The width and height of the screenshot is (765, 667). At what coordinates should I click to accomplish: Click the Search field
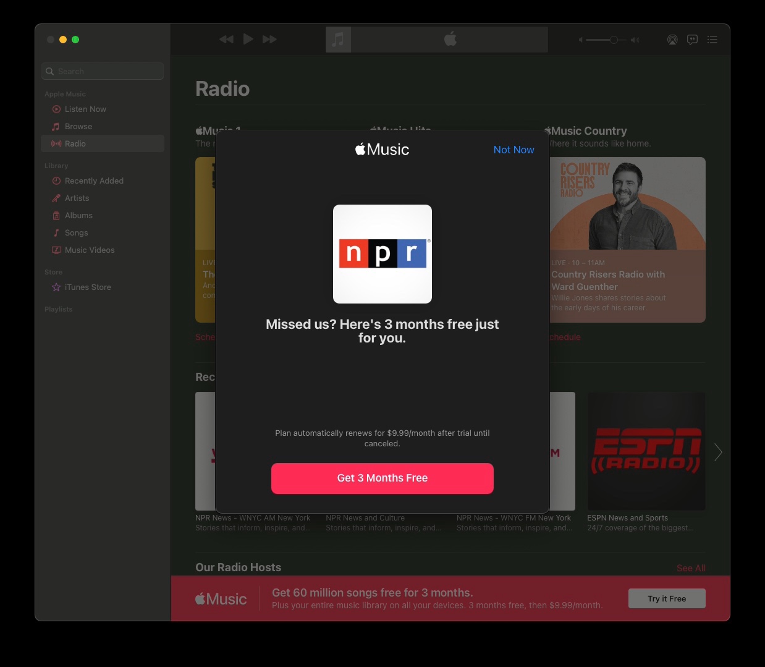103,71
